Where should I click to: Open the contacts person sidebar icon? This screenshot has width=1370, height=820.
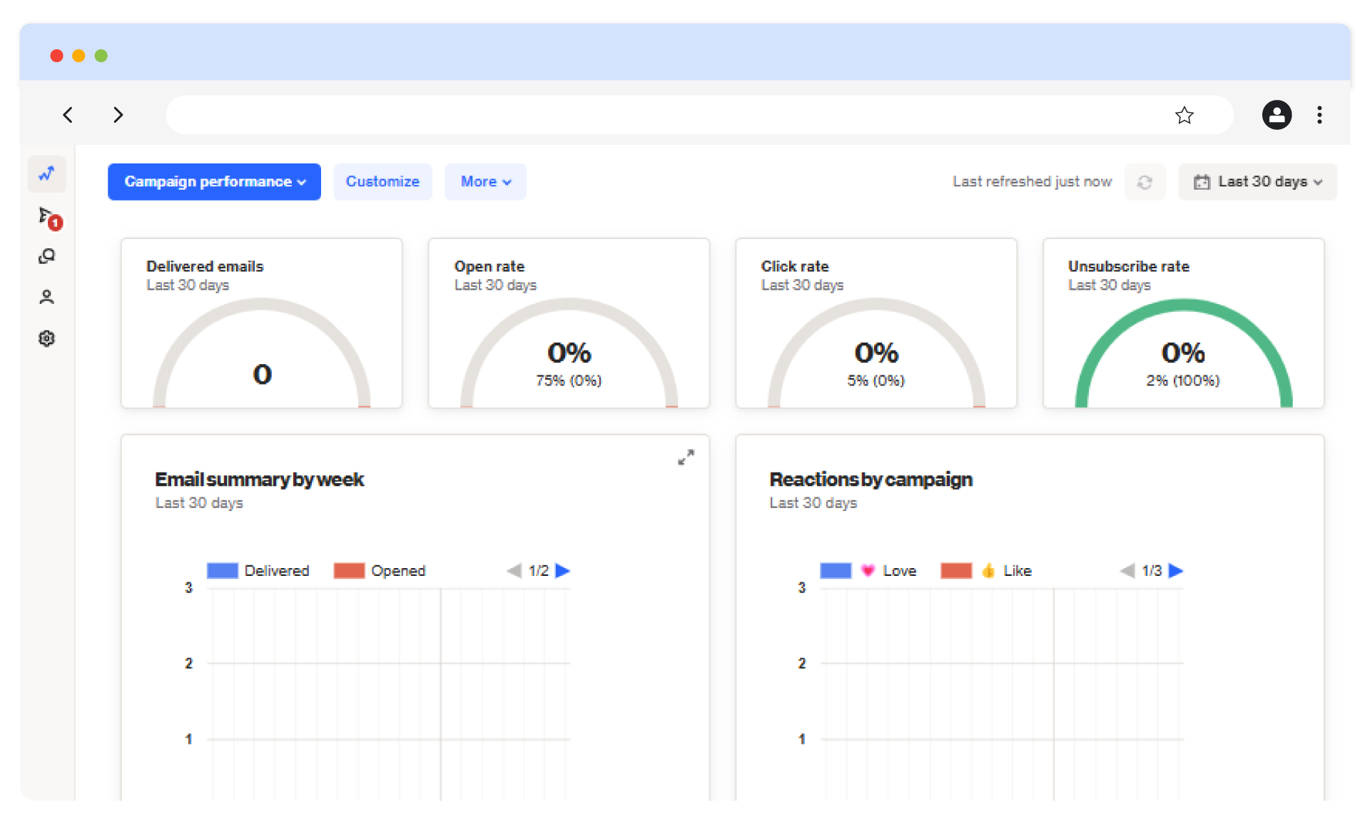click(x=47, y=297)
